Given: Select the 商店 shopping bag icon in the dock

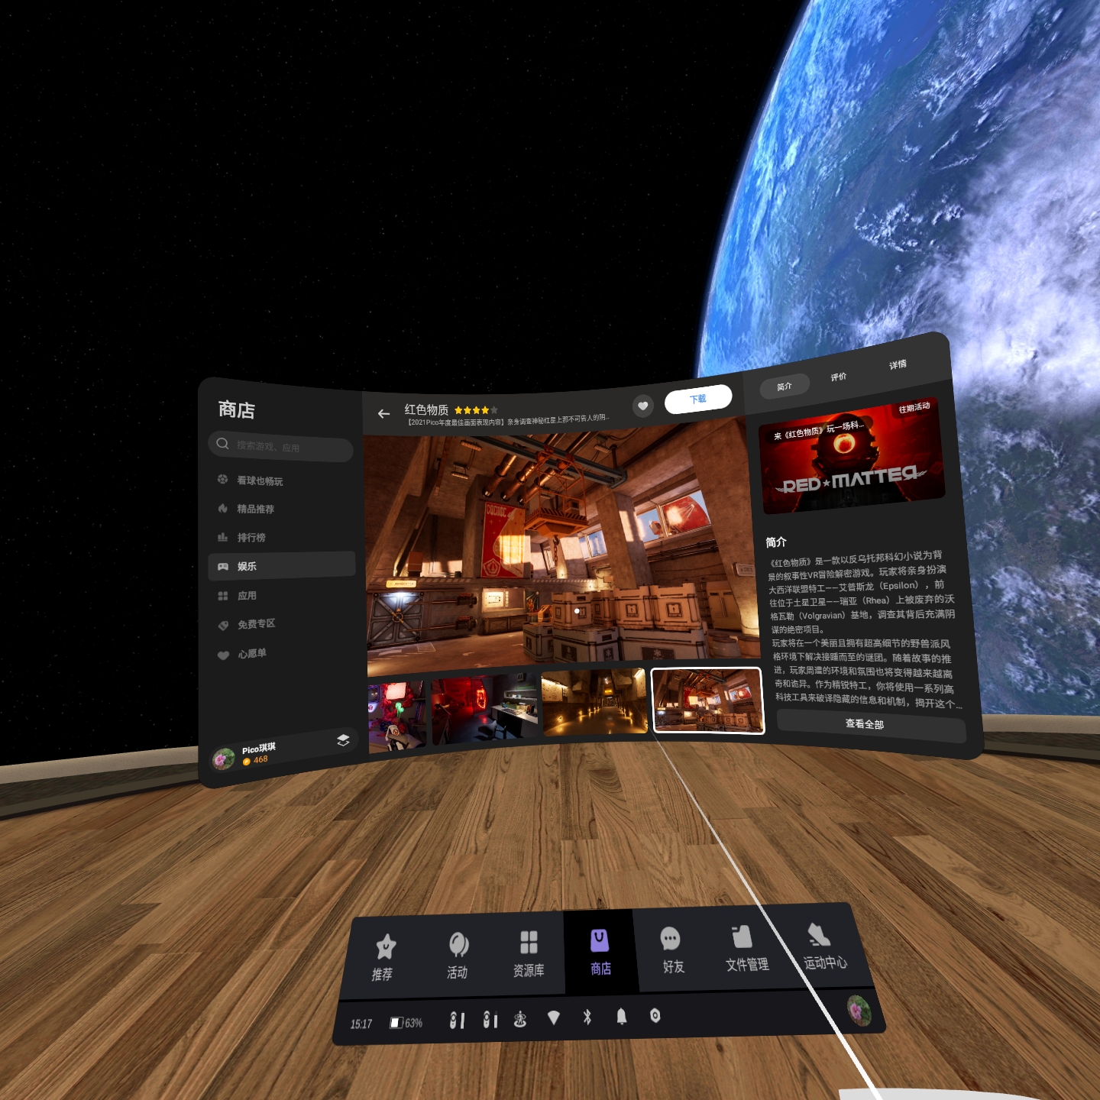Looking at the screenshot, I should pyautogui.click(x=600, y=941).
